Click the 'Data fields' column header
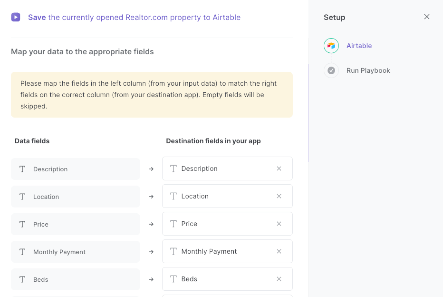Image resolution: width=443 pixels, height=297 pixels. point(32,141)
